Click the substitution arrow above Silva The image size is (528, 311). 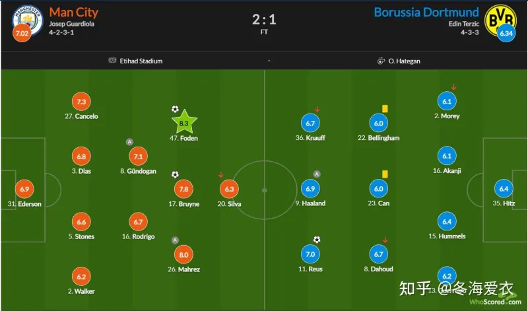[221, 174]
